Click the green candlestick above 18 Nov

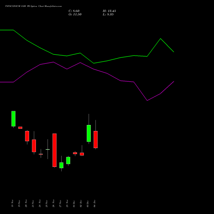[13, 119]
